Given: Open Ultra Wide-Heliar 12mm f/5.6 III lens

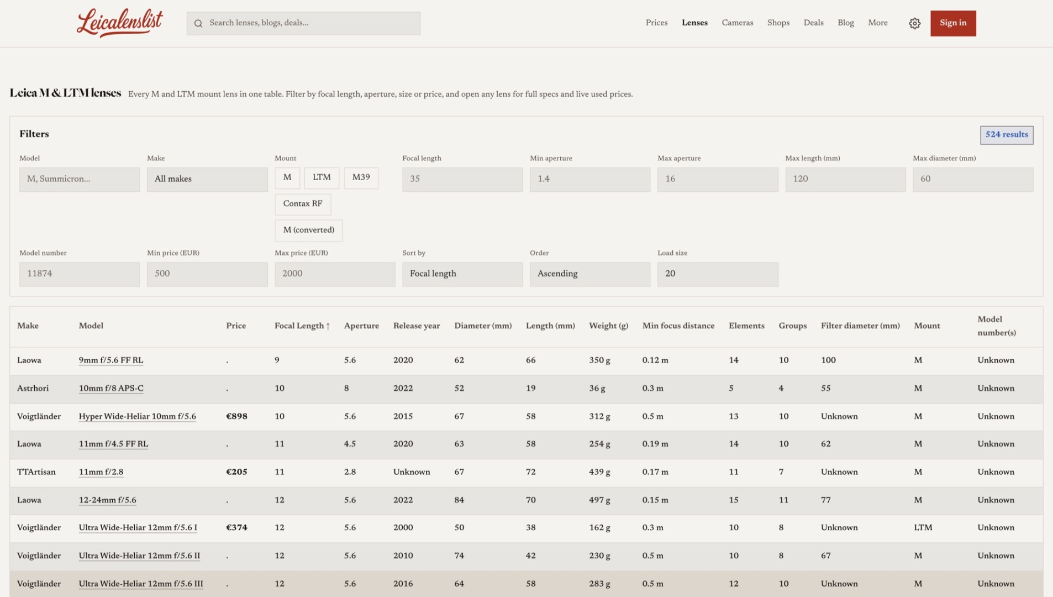Looking at the screenshot, I should click(141, 584).
